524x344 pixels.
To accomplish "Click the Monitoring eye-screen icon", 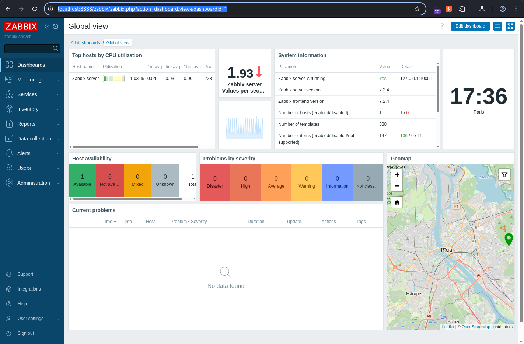I will click(x=9, y=80).
